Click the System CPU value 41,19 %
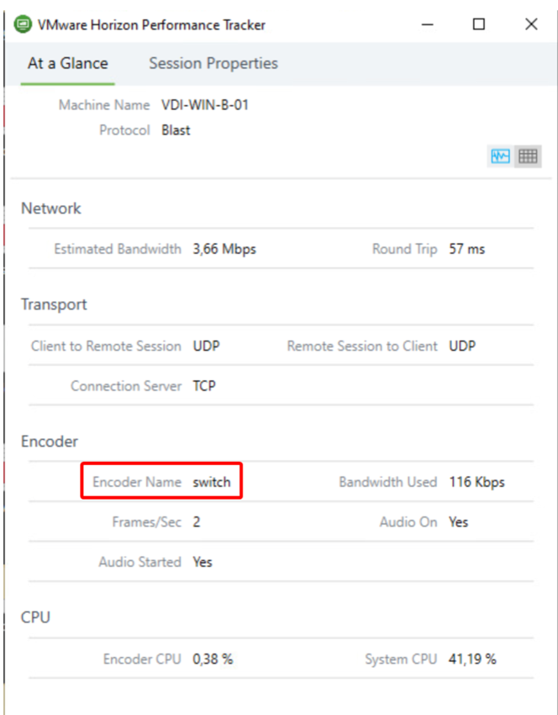 [472, 659]
